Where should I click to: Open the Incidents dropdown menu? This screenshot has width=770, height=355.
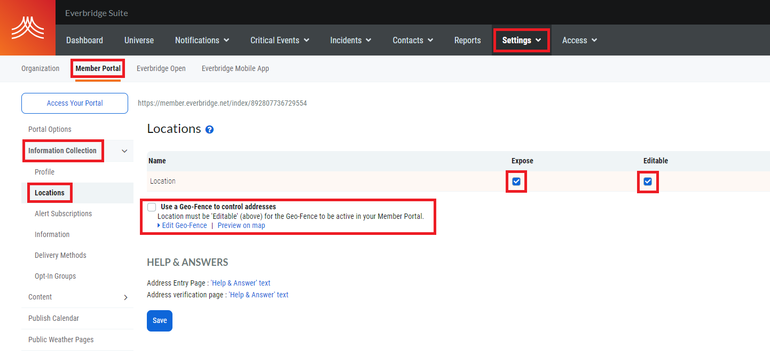351,40
